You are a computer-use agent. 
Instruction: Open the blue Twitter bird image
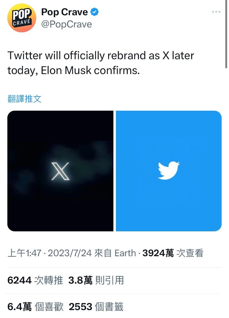point(168,171)
